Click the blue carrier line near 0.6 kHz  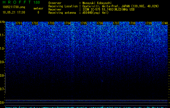[x=86, y=101]
